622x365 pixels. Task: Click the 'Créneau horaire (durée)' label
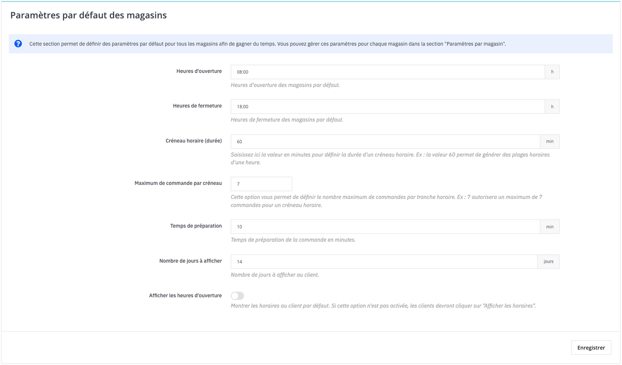click(194, 141)
